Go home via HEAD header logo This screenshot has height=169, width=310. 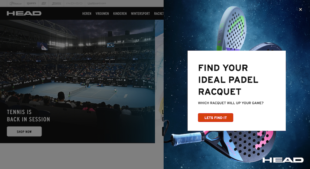[x=24, y=13]
